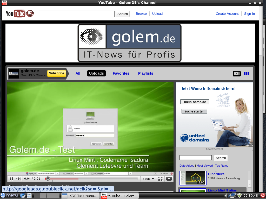Subscribe to GolemDE's channel
266x199 pixels.
coord(56,73)
